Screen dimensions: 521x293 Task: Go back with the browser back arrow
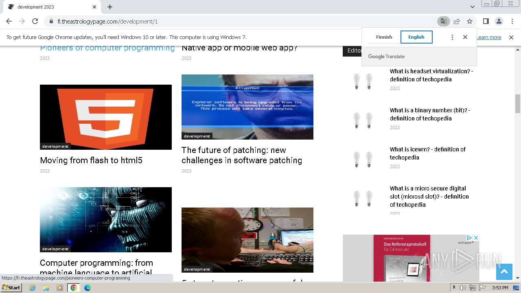[x=9, y=21]
